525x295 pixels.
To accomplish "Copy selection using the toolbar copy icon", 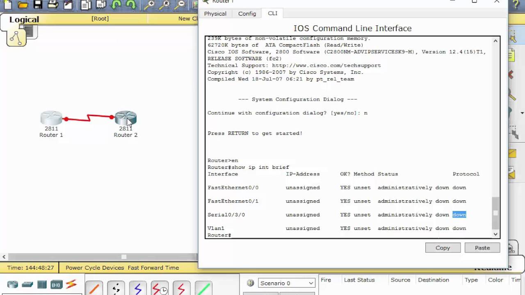I will tap(86, 5).
